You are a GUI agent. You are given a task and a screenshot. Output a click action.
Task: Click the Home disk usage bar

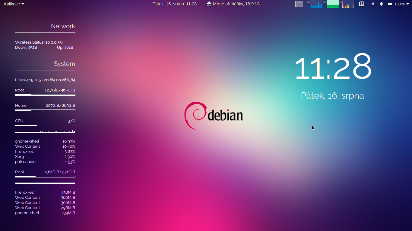[x=45, y=110]
